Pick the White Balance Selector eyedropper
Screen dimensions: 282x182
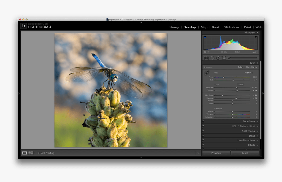tap(207, 73)
